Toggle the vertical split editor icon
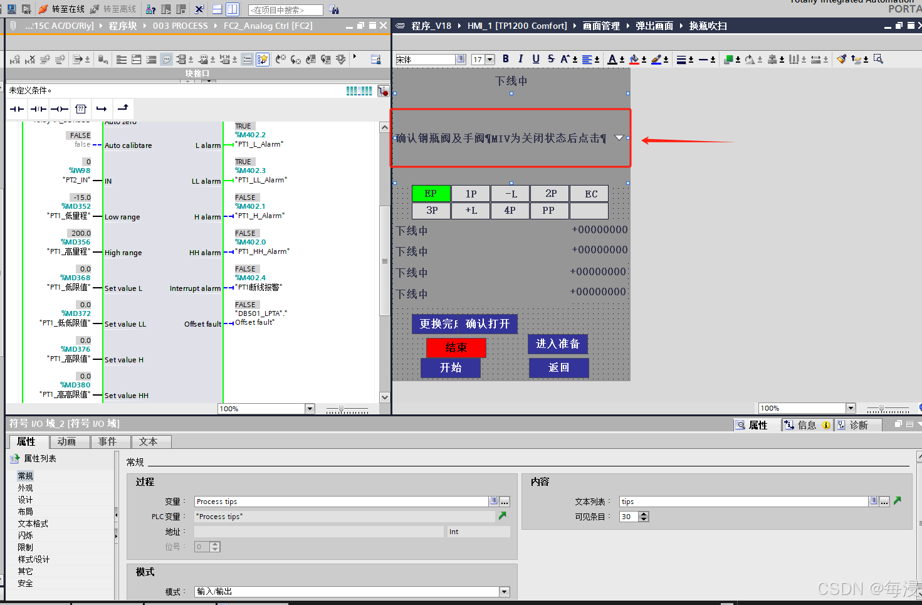 [x=233, y=9]
